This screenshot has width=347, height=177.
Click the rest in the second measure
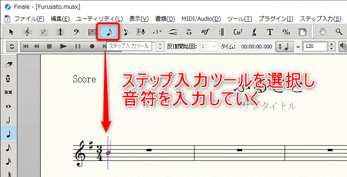coord(239,150)
